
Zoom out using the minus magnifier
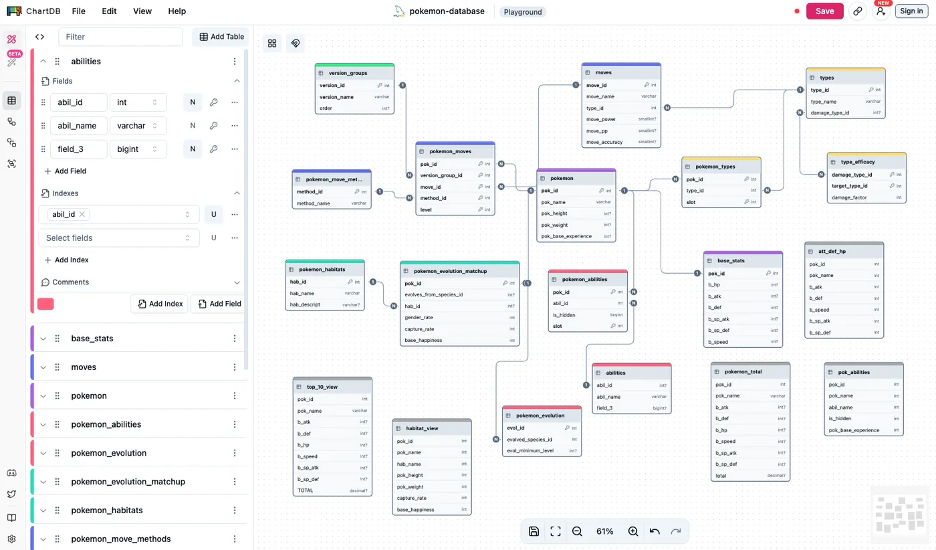577,531
